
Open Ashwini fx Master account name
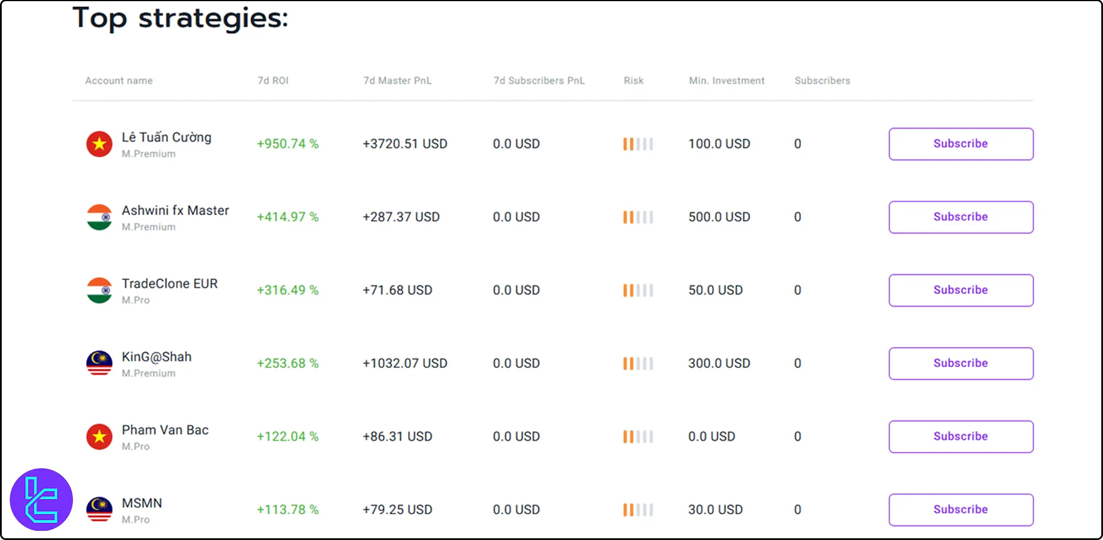(175, 211)
